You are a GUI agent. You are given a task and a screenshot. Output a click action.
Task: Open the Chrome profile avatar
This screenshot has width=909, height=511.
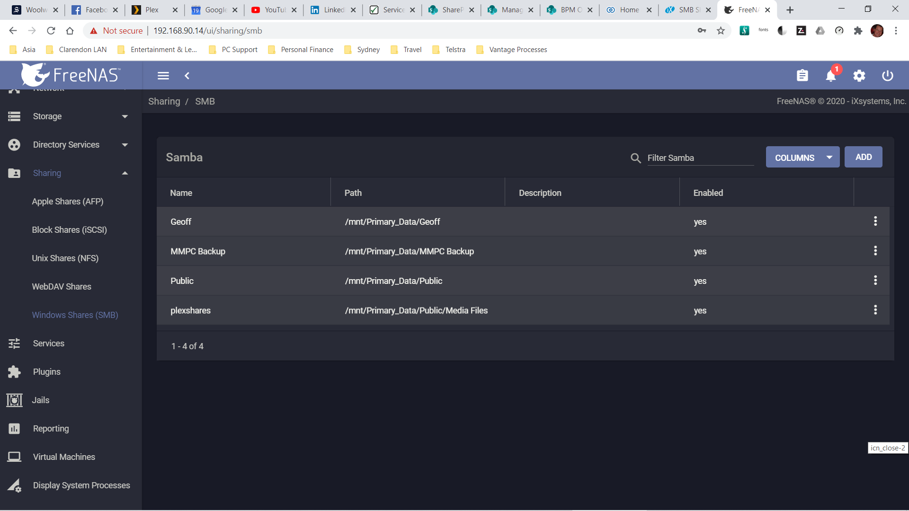pos(877,31)
